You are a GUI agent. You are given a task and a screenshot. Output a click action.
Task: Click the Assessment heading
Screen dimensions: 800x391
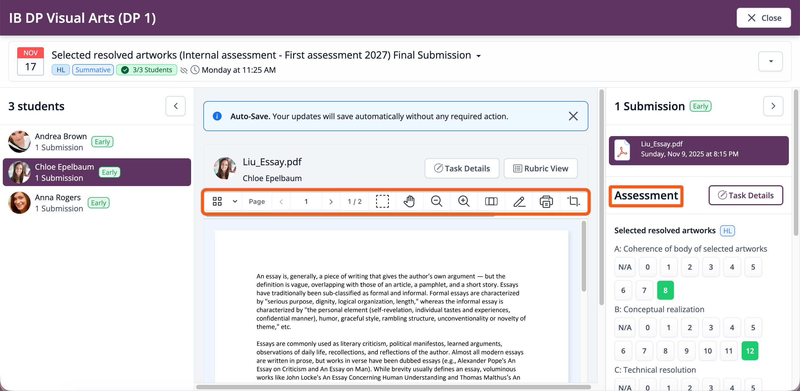coord(646,195)
